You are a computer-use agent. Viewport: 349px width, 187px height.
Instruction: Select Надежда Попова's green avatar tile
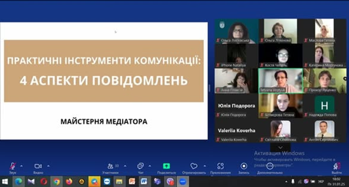pos(324,104)
